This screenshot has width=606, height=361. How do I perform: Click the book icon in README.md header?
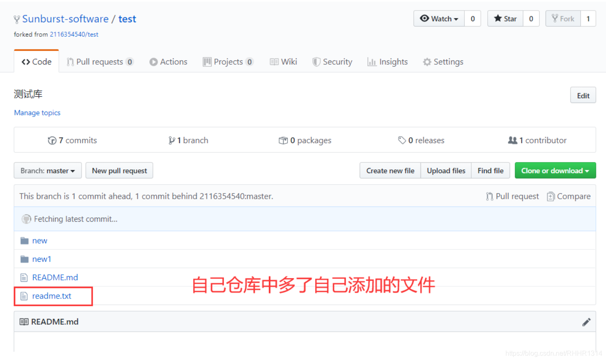pos(24,322)
